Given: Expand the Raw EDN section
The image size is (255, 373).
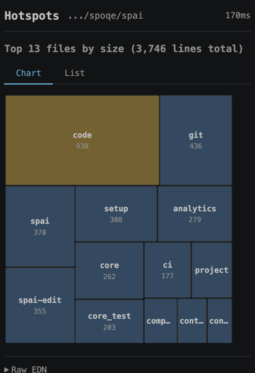Looking at the screenshot, I should [28, 369].
